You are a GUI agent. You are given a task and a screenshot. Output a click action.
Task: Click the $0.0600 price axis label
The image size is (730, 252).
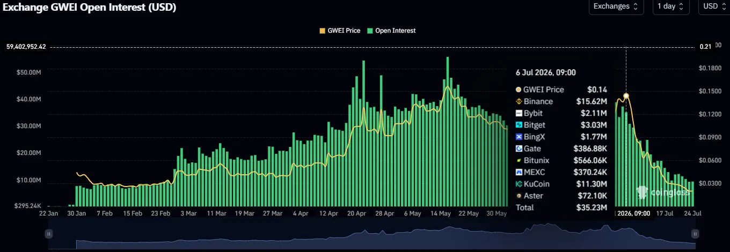[x=710, y=160]
